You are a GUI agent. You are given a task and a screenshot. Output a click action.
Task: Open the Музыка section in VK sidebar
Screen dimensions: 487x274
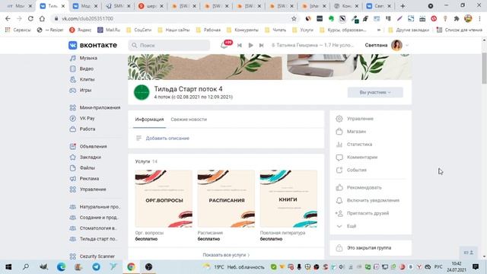point(83,58)
